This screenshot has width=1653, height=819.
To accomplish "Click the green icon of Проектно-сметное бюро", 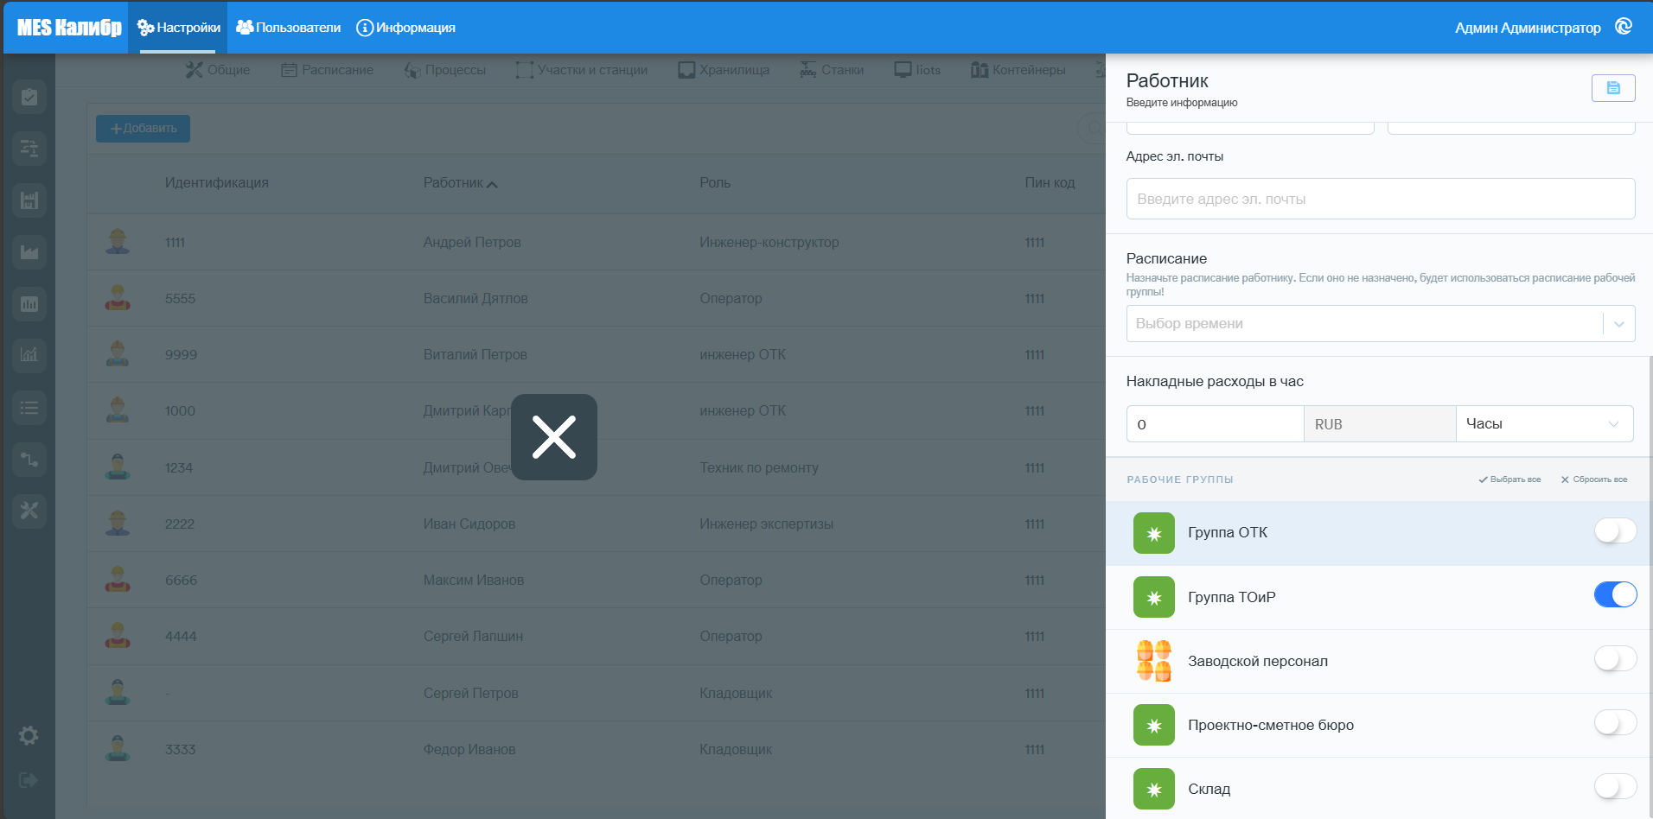I will [1154, 725].
